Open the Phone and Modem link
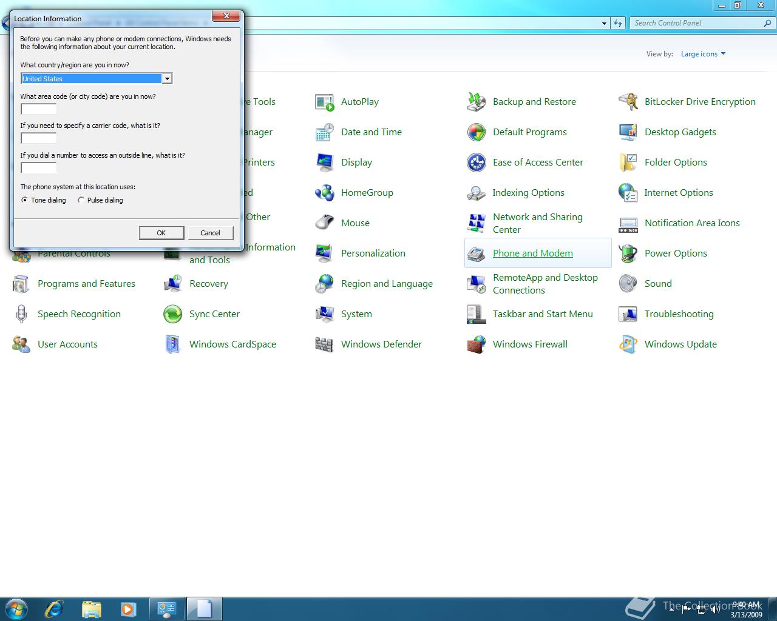 pos(533,253)
